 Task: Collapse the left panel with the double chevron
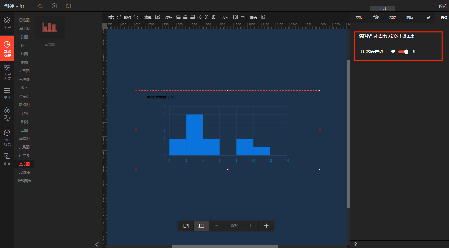click(x=97, y=245)
